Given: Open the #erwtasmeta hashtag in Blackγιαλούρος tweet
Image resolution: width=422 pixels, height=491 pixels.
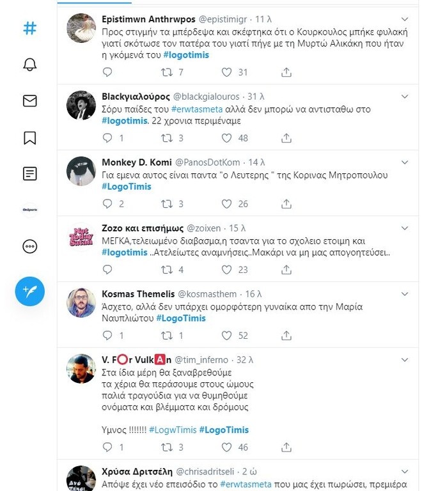Looking at the screenshot, I should (x=196, y=109).
